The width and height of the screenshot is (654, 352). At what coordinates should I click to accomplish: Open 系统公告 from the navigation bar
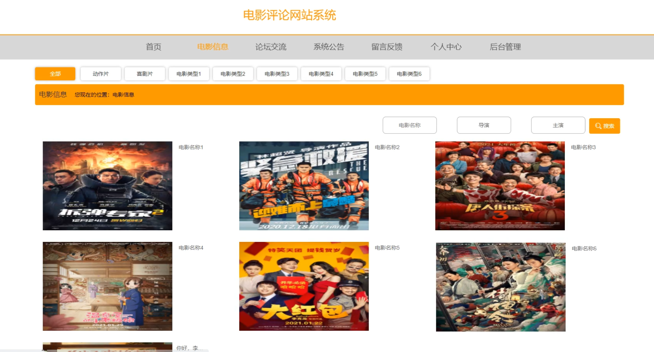329,47
